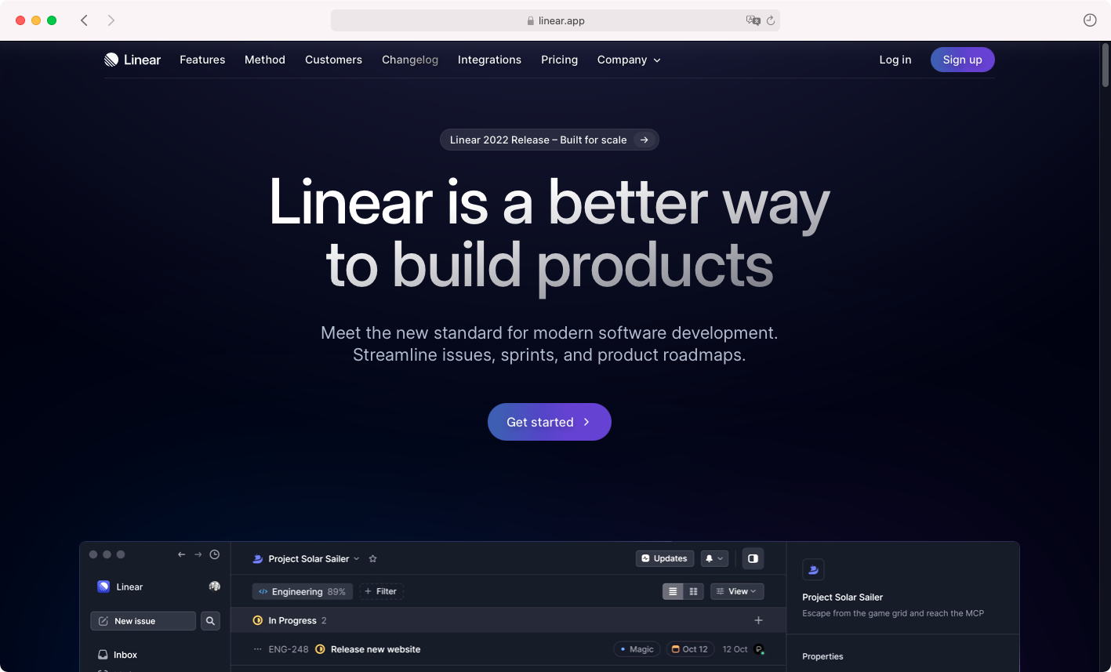Click the Properties heading in the details panel

click(822, 656)
